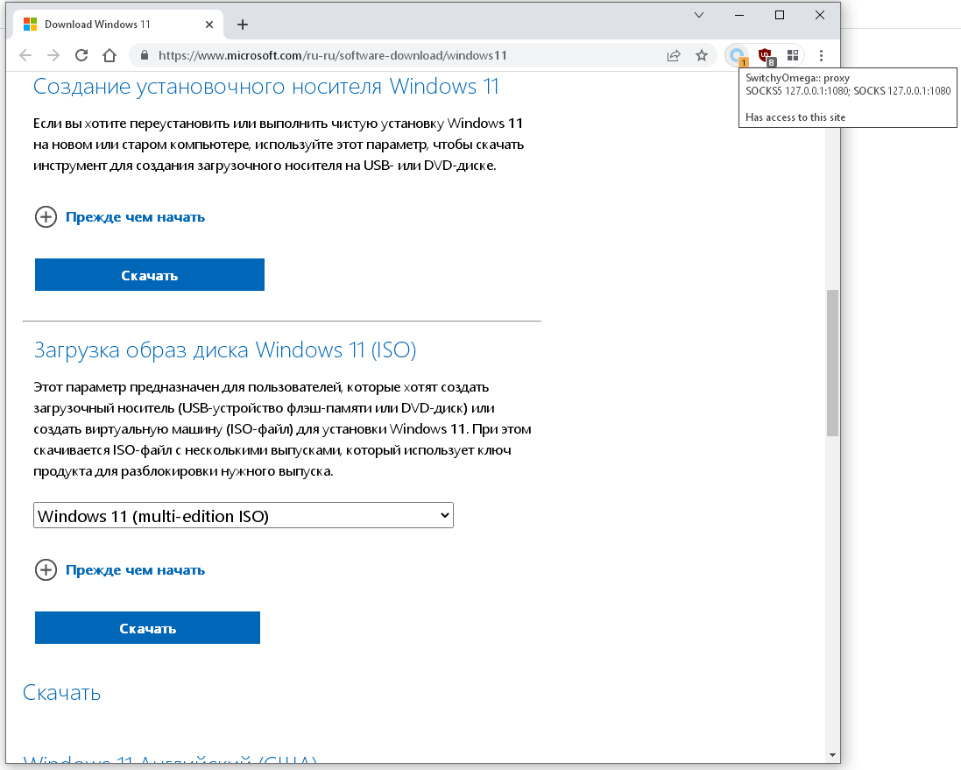This screenshot has height=770, width=961.
Task: Click Скачать button under ISO section
Action: coord(147,628)
